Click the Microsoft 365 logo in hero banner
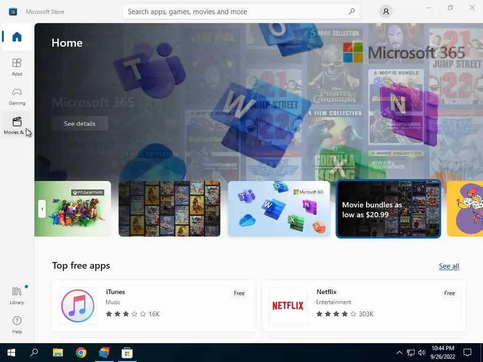This screenshot has width=483, height=362. pyautogui.click(x=404, y=53)
